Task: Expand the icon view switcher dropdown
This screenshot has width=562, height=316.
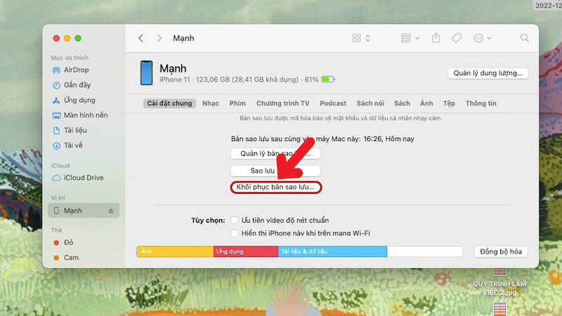Action: coord(361,38)
